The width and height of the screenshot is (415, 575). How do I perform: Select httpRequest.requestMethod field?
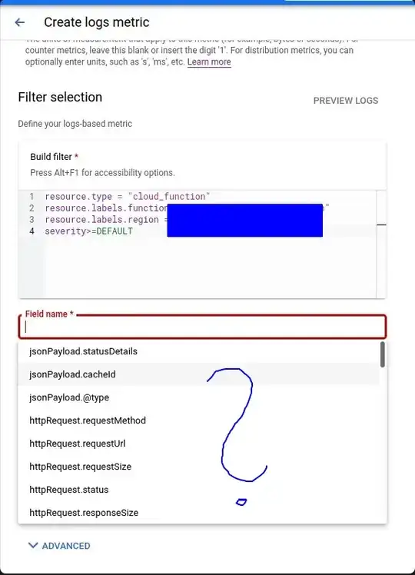[x=198, y=420]
